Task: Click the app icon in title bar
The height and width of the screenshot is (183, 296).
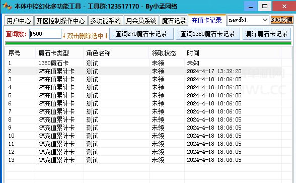Action: [7, 6]
